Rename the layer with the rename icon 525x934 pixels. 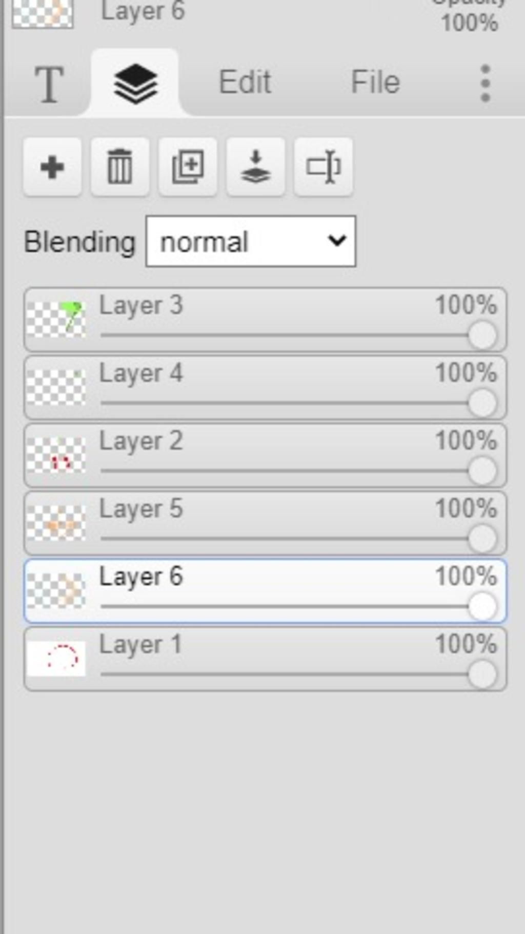point(323,167)
